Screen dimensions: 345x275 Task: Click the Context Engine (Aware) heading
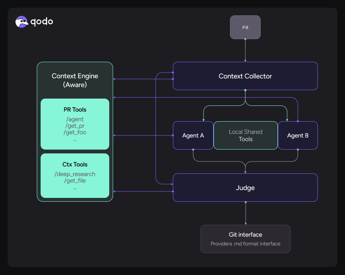click(x=75, y=80)
